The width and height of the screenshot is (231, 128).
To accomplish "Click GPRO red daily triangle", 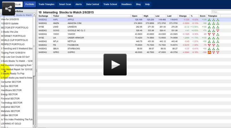I will point(218,52).
